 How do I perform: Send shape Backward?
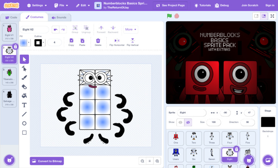tap(113, 29)
